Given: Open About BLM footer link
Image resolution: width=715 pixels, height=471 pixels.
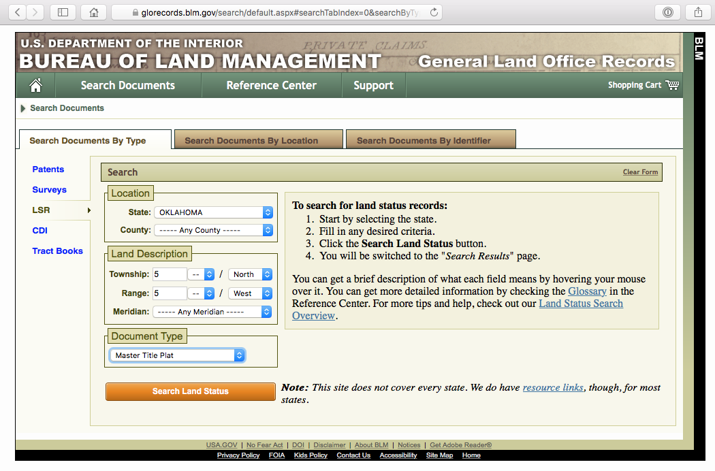Looking at the screenshot, I should point(372,445).
